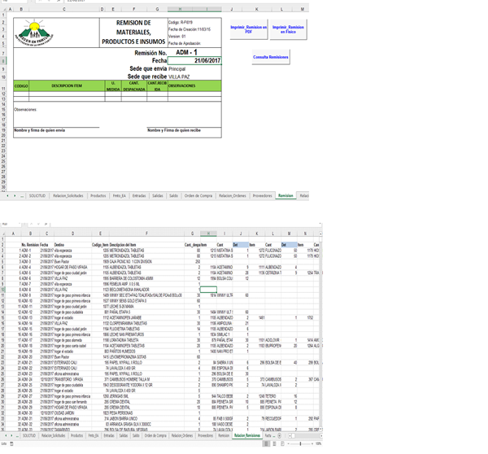Click zoom out minus icon

289,443
